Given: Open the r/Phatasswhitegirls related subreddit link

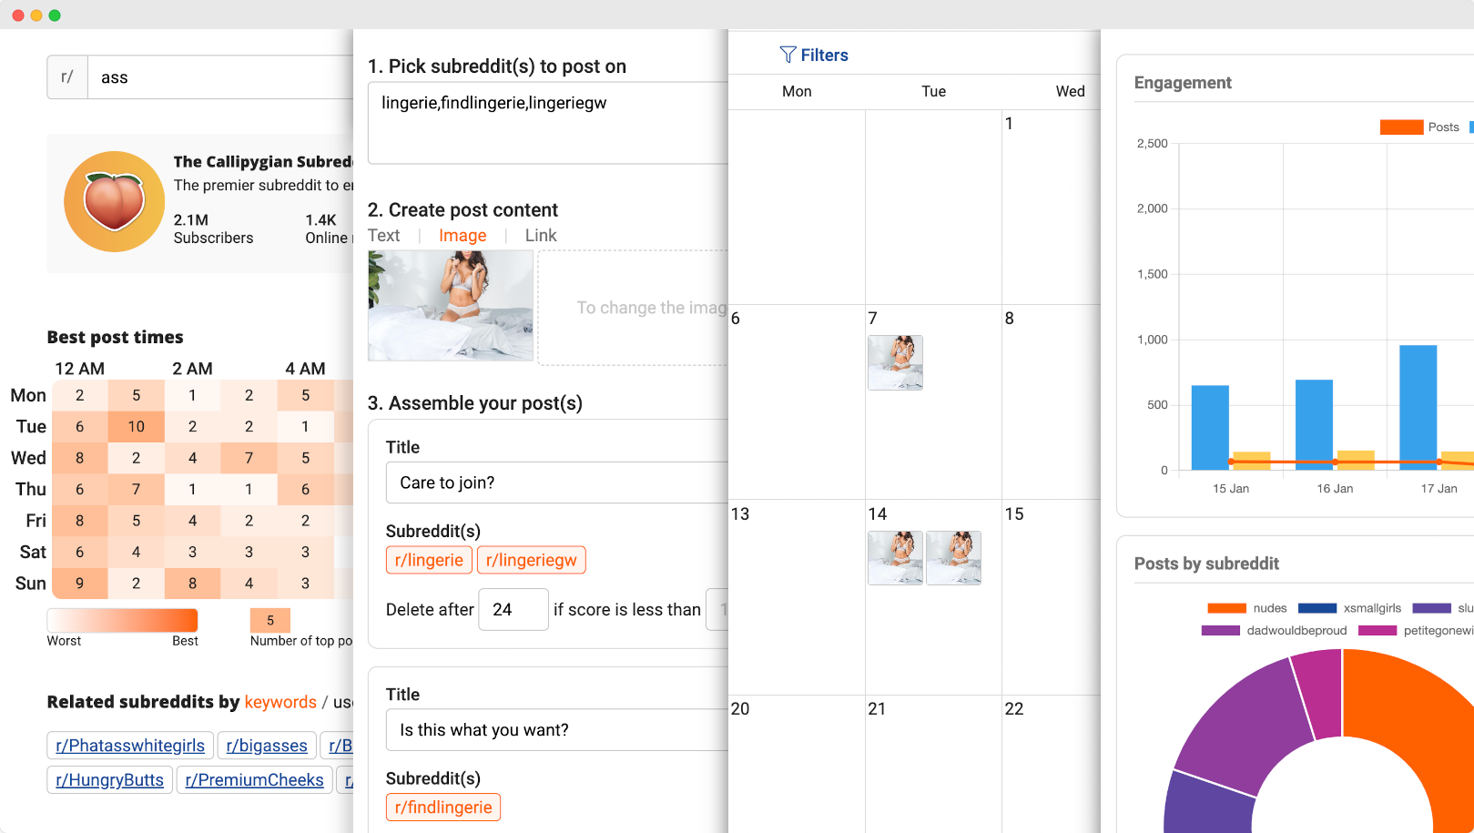Looking at the screenshot, I should click(130, 746).
